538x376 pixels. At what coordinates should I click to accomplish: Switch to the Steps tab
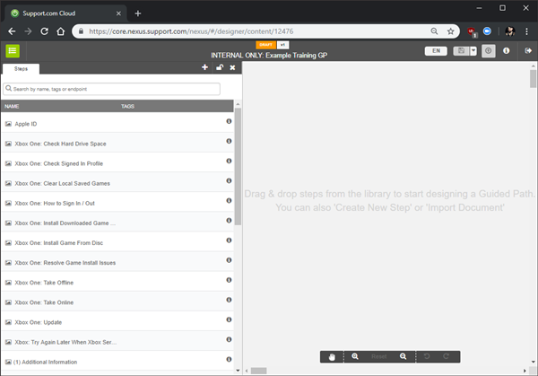coord(21,69)
